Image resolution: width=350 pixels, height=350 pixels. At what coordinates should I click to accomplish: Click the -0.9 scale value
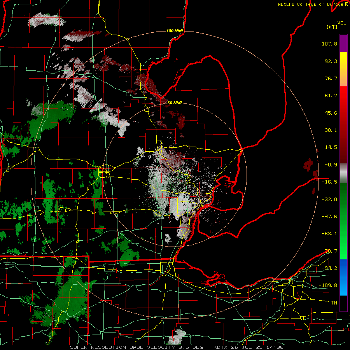[331, 165]
